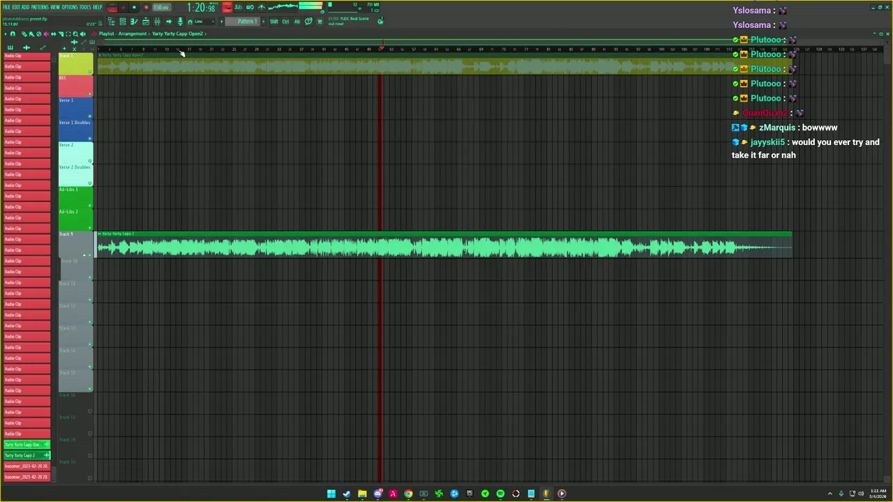Open the Browser/plugin picker icon
This screenshot has width=893, height=502.
pos(146,22)
